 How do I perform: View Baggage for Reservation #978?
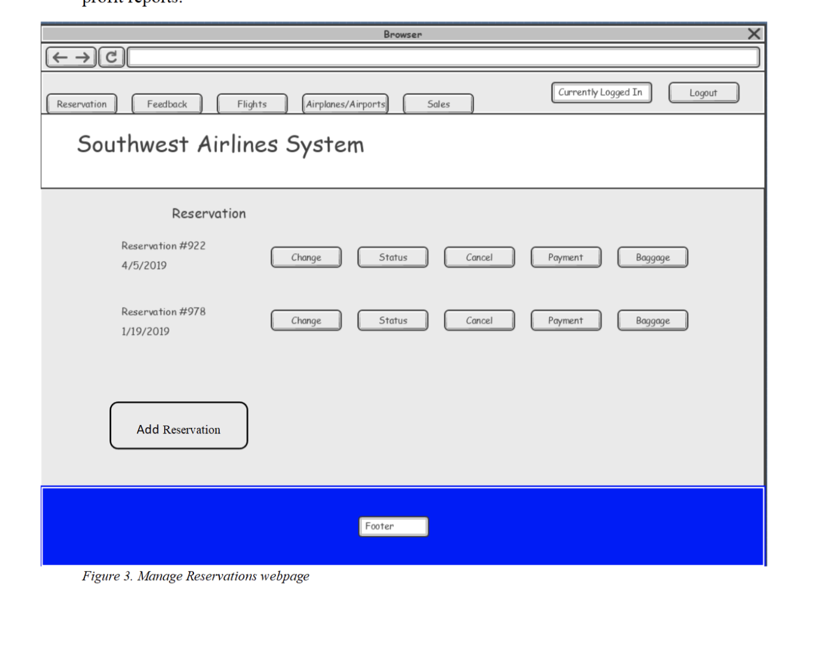point(652,320)
